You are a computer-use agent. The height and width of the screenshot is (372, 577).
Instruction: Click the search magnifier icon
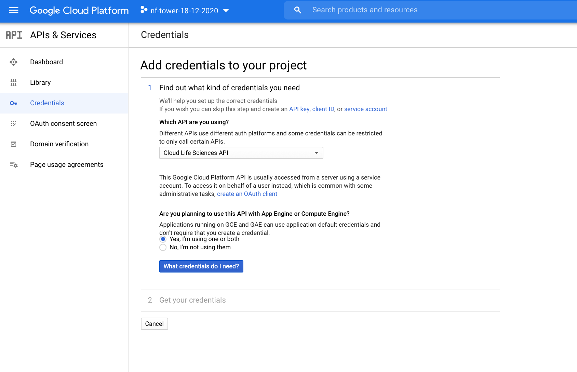[x=298, y=10]
